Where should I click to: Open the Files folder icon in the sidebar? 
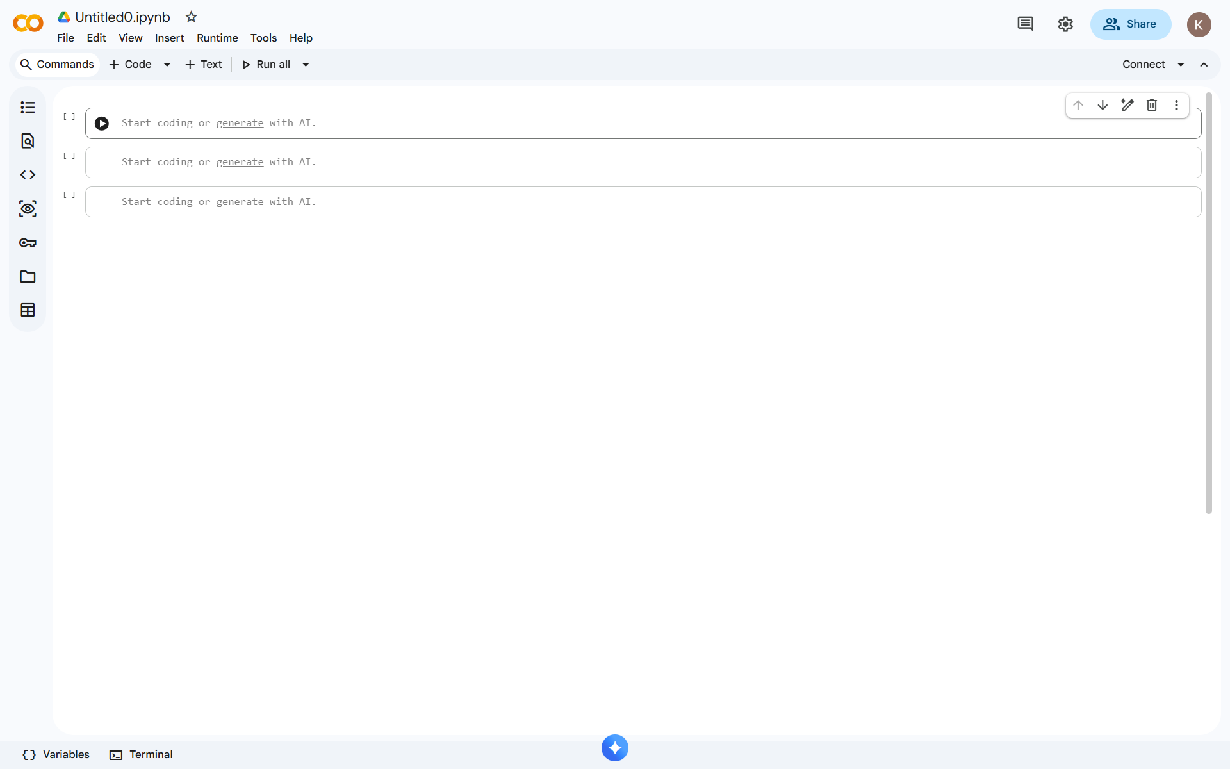(x=28, y=277)
